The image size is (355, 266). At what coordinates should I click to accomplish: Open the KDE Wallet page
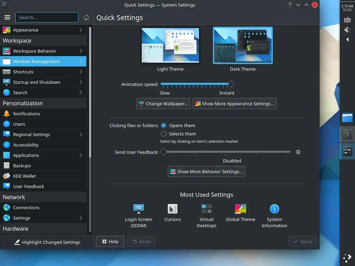point(43,176)
